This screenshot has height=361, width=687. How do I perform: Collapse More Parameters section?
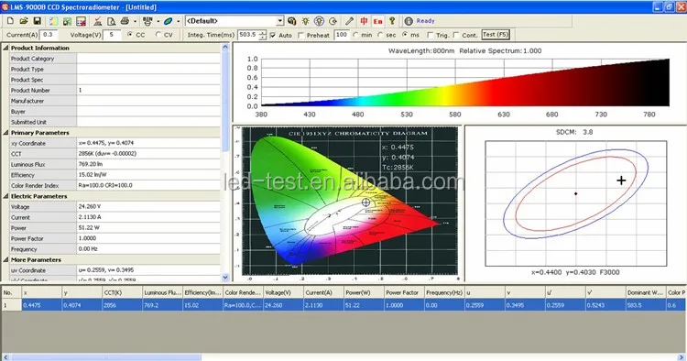click(5, 260)
